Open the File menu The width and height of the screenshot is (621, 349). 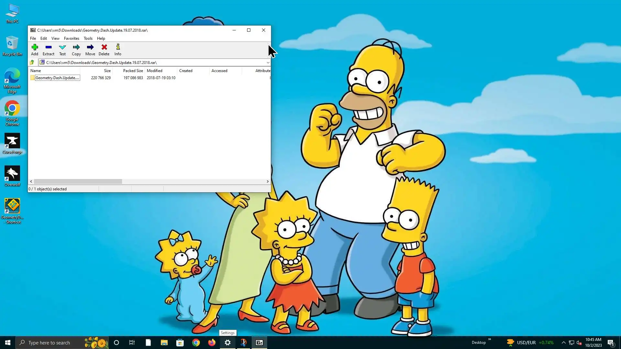point(33,38)
